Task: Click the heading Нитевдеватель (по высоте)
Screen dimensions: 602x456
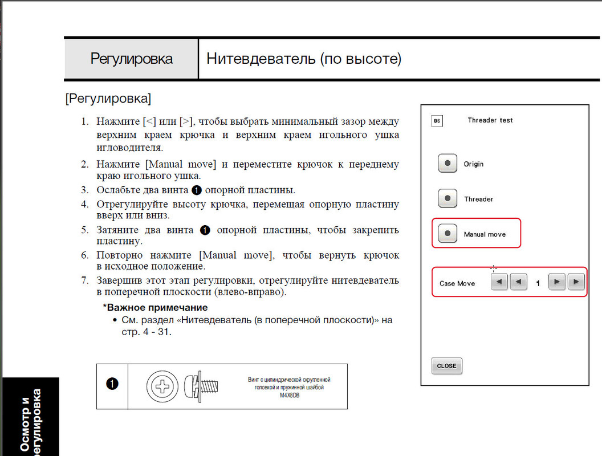Action: pos(304,59)
